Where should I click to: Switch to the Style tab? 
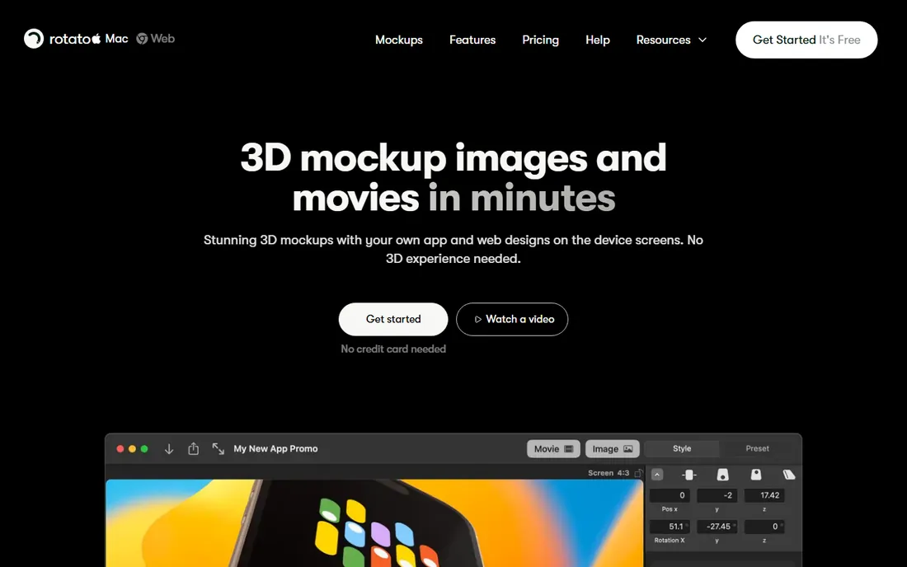point(682,448)
